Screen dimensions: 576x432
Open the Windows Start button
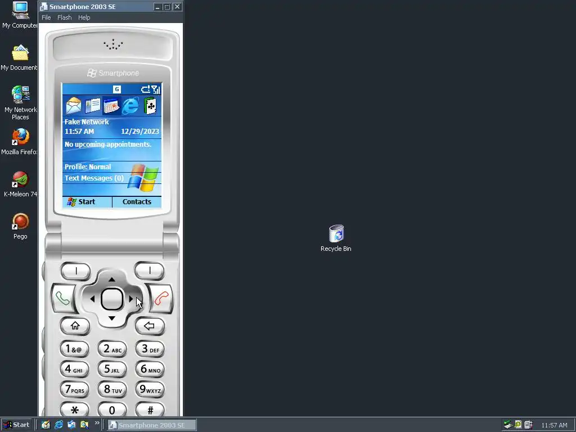pyautogui.click(x=16, y=425)
